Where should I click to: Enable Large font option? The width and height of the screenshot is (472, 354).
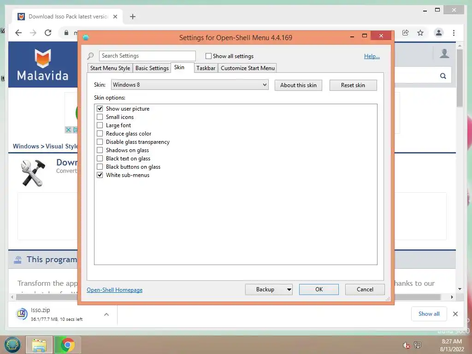click(x=100, y=125)
